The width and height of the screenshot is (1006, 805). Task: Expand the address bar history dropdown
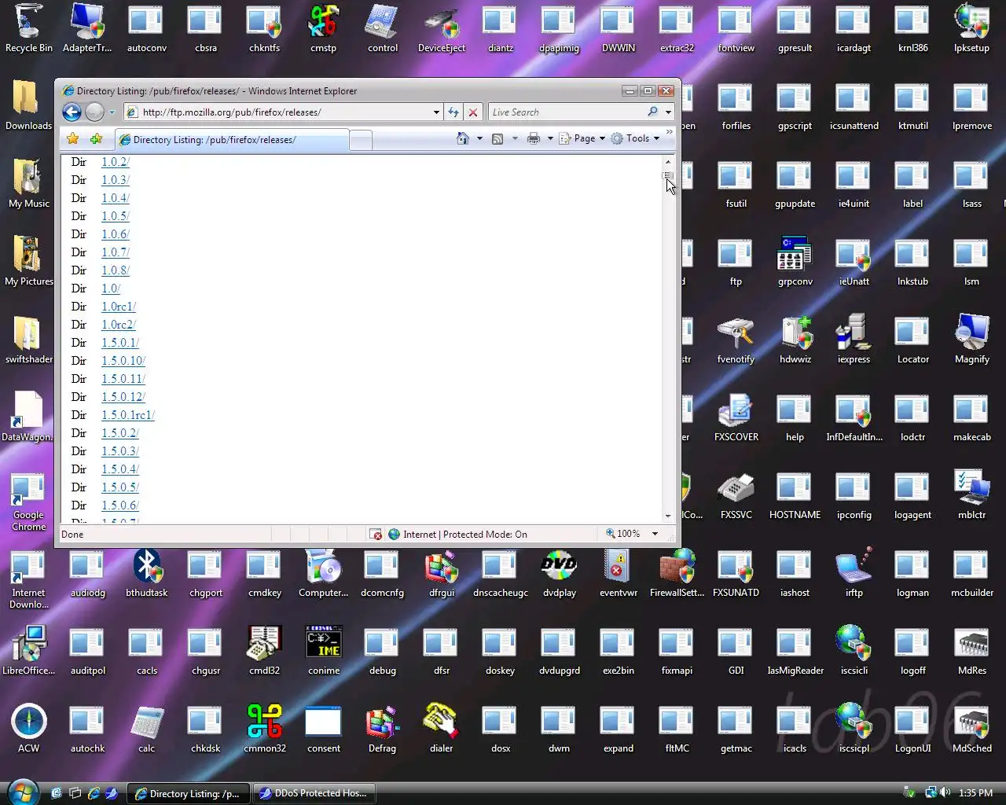(x=436, y=112)
